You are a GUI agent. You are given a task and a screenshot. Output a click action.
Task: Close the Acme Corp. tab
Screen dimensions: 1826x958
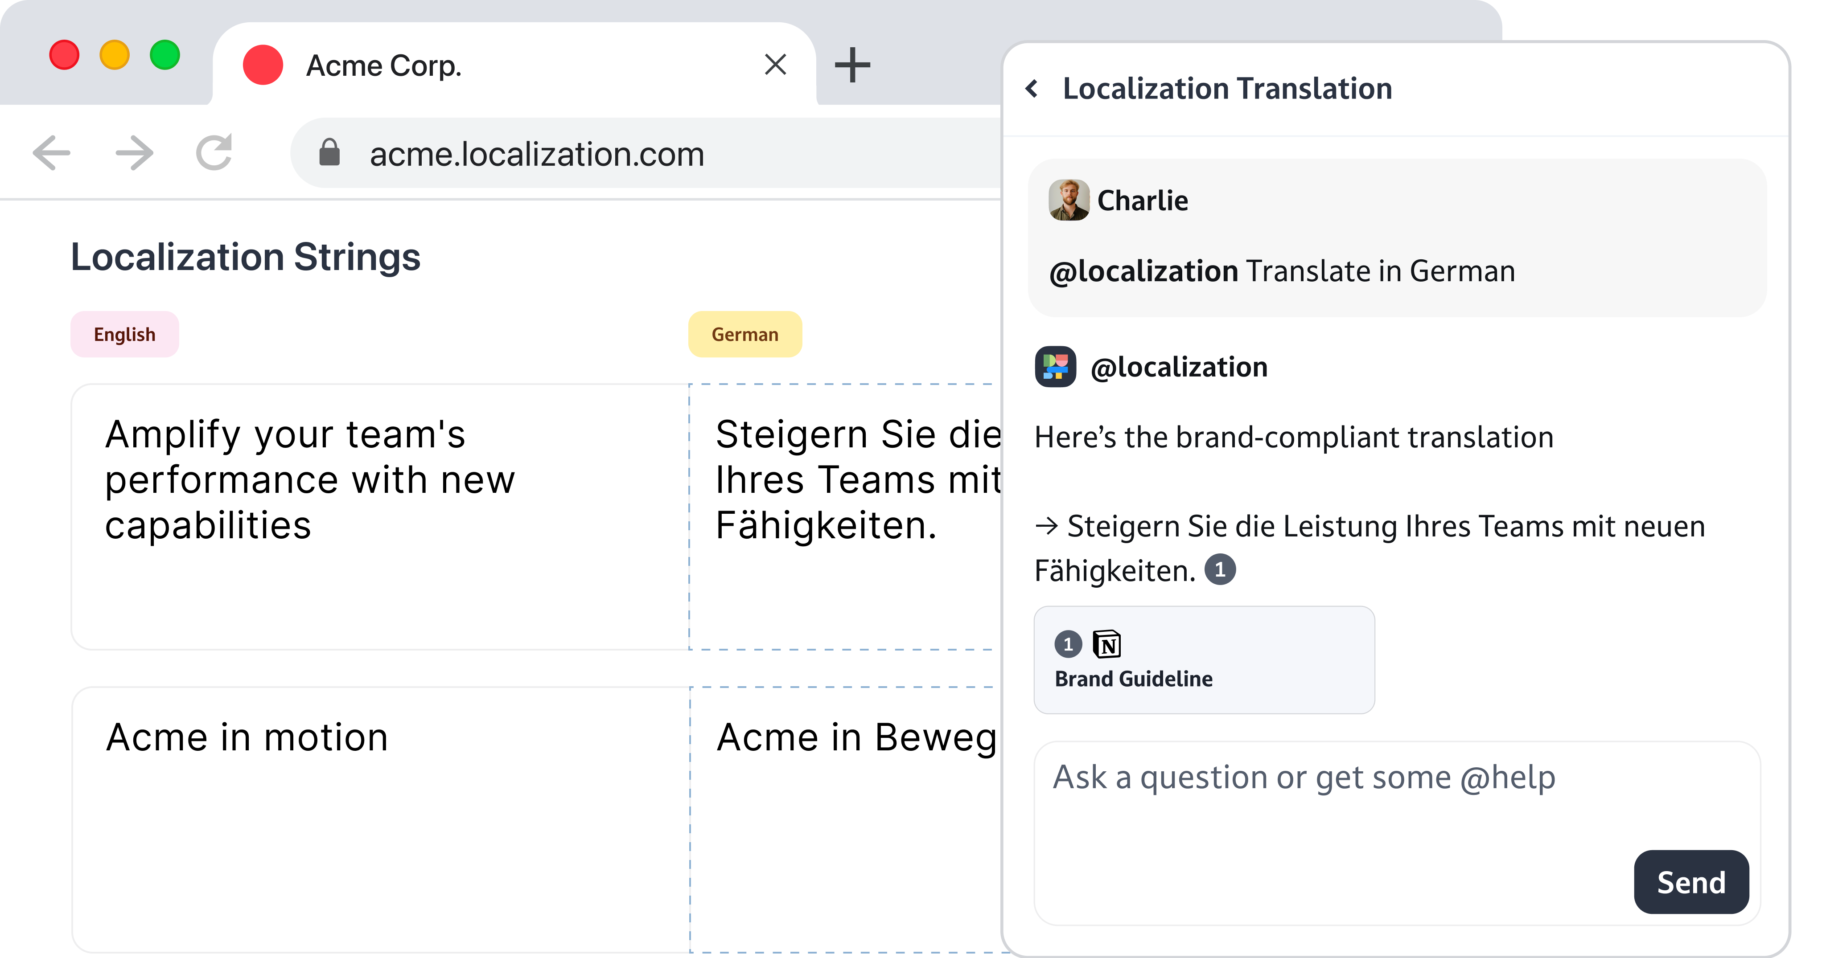tap(776, 65)
